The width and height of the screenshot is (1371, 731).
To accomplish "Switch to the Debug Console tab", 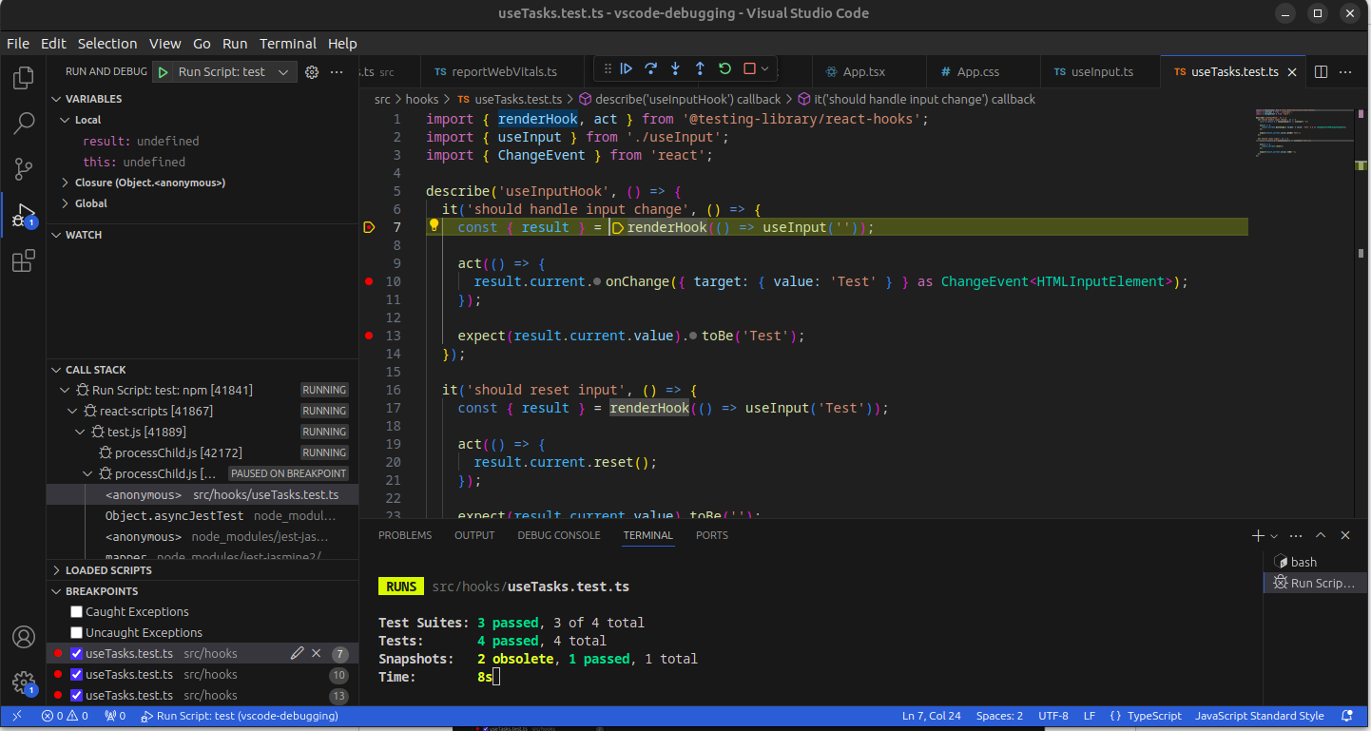I will click(x=558, y=535).
